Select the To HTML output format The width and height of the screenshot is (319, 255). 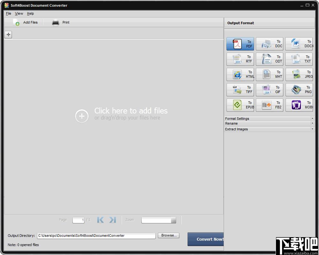click(x=240, y=74)
